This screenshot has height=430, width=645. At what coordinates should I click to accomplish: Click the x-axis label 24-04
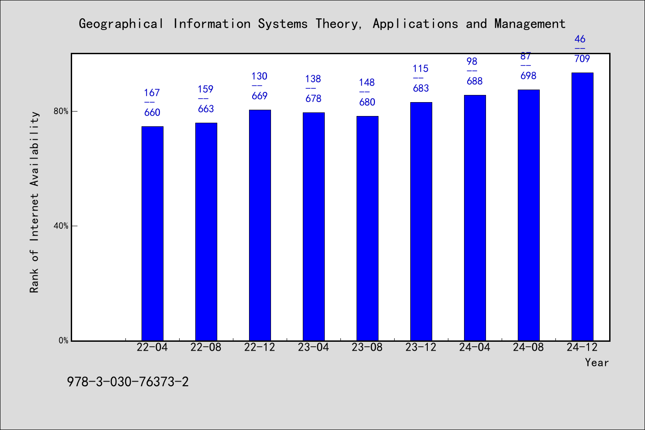coord(475,347)
